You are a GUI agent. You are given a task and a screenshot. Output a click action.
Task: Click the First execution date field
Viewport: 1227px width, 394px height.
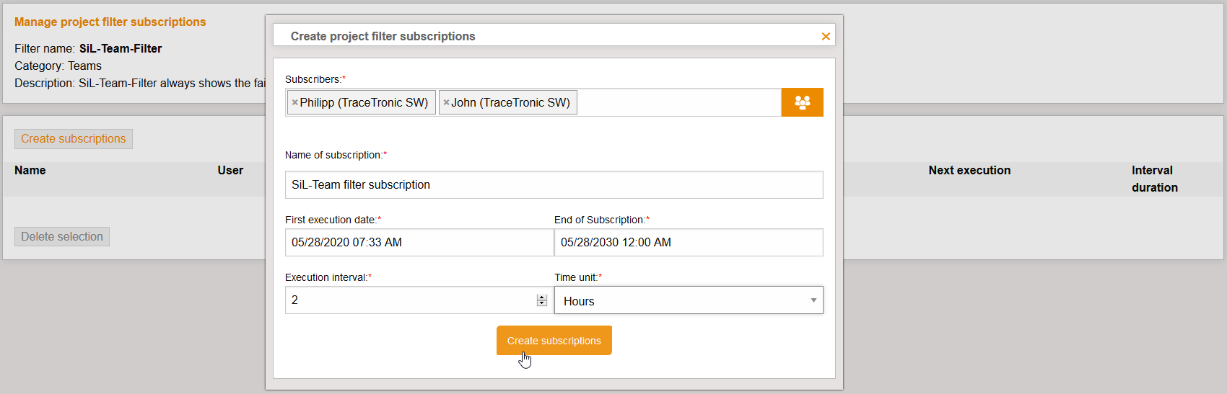(419, 242)
